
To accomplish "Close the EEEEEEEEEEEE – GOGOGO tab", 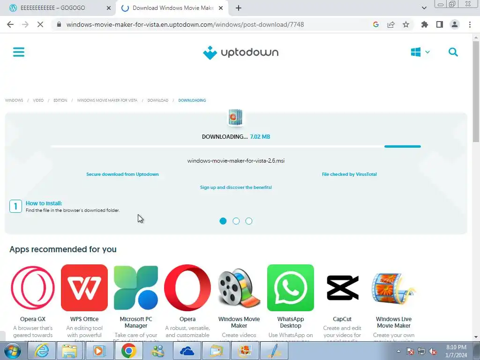I will point(109,8).
